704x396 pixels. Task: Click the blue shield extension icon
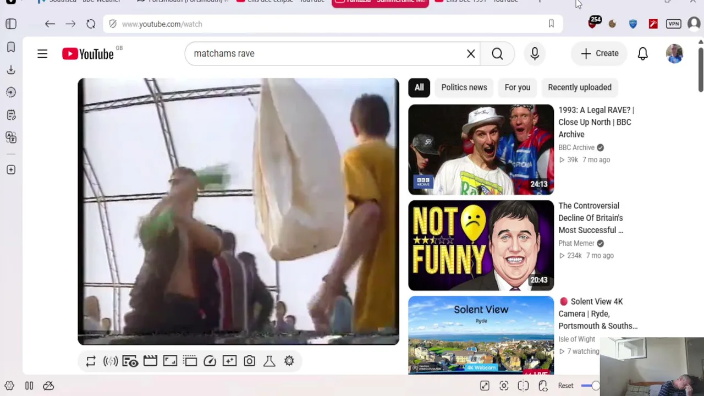(632, 24)
